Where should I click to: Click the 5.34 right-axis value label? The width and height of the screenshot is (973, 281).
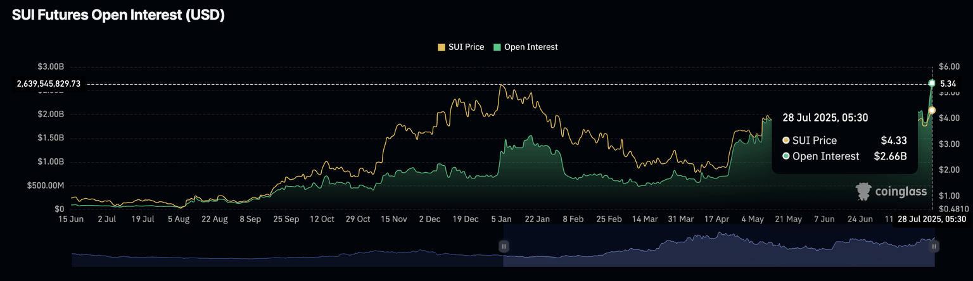[948, 84]
